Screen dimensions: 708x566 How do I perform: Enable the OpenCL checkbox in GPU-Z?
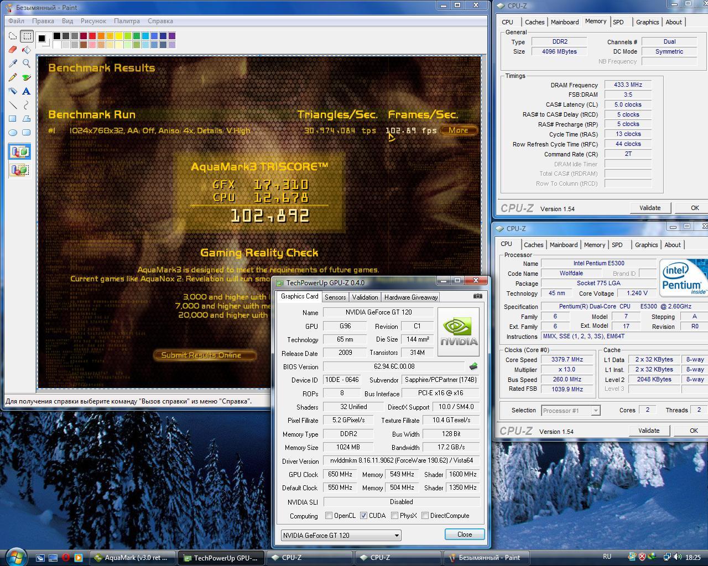tap(329, 516)
